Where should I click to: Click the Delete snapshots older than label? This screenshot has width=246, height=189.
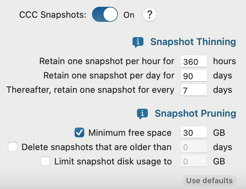click(x=96, y=147)
